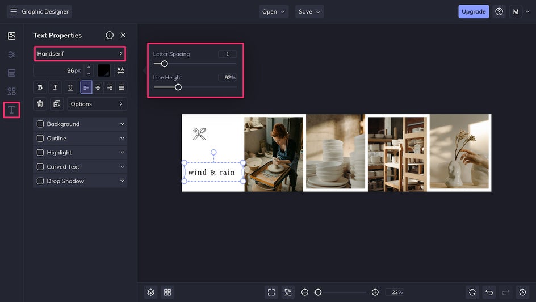The image size is (536, 302).
Task: Select the crossed utensils logo graphic
Action: (199, 134)
